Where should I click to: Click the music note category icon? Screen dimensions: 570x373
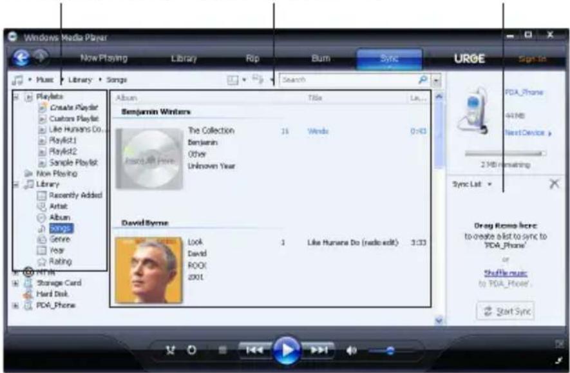point(17,80)
